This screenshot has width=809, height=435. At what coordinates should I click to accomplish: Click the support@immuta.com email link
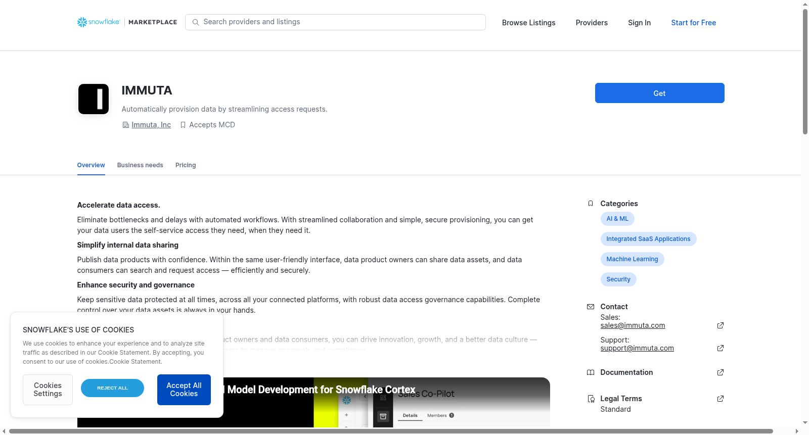pyautogui.click(x=637, y=348)
